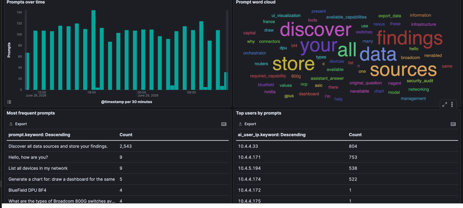Click user IP 10.4.4.174 cell
Screen dimensions: 463x208
coord(249,179)
